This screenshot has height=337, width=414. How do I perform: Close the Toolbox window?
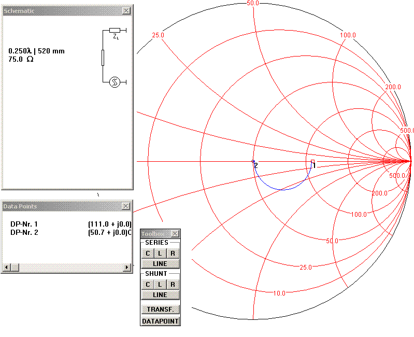(175, 234)
